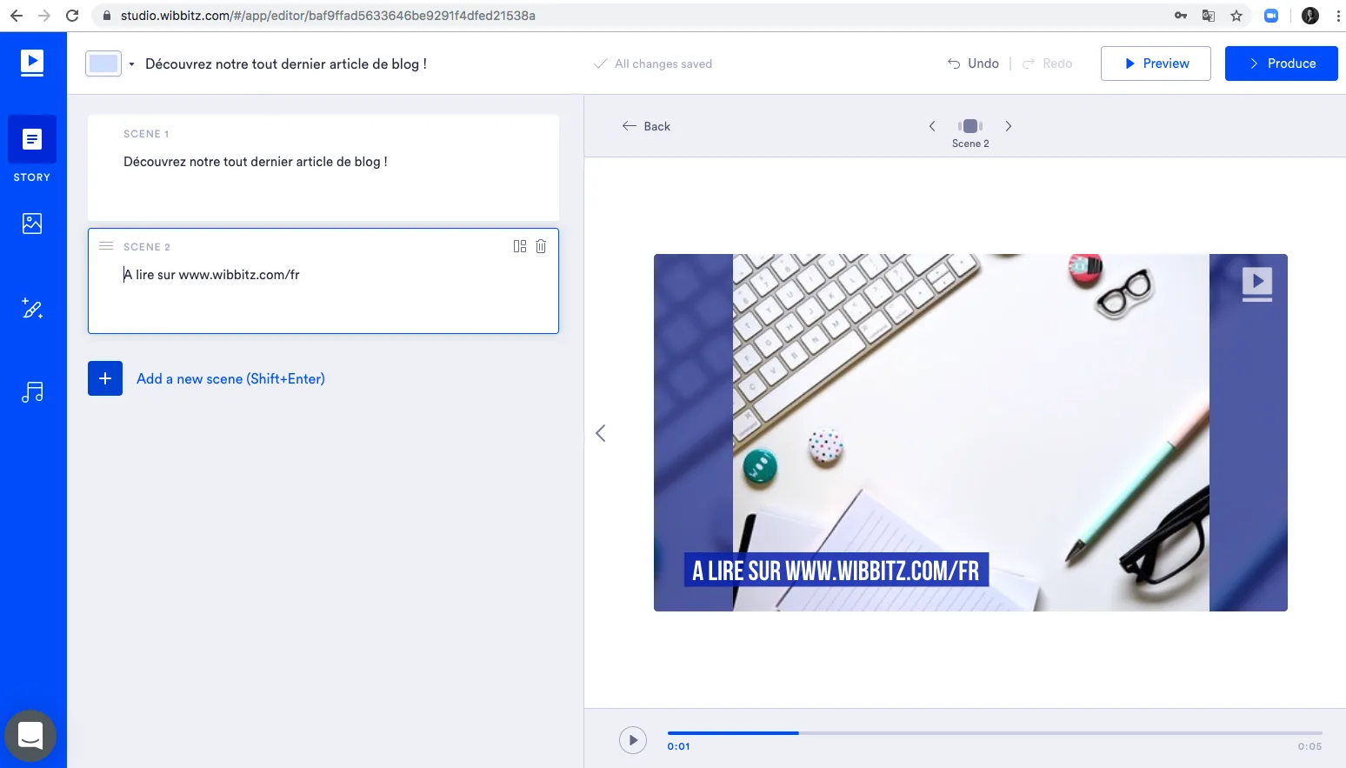This screenshot has height=768, width=1346.
Task: Edit the video title field
Action: pos(286,63)
